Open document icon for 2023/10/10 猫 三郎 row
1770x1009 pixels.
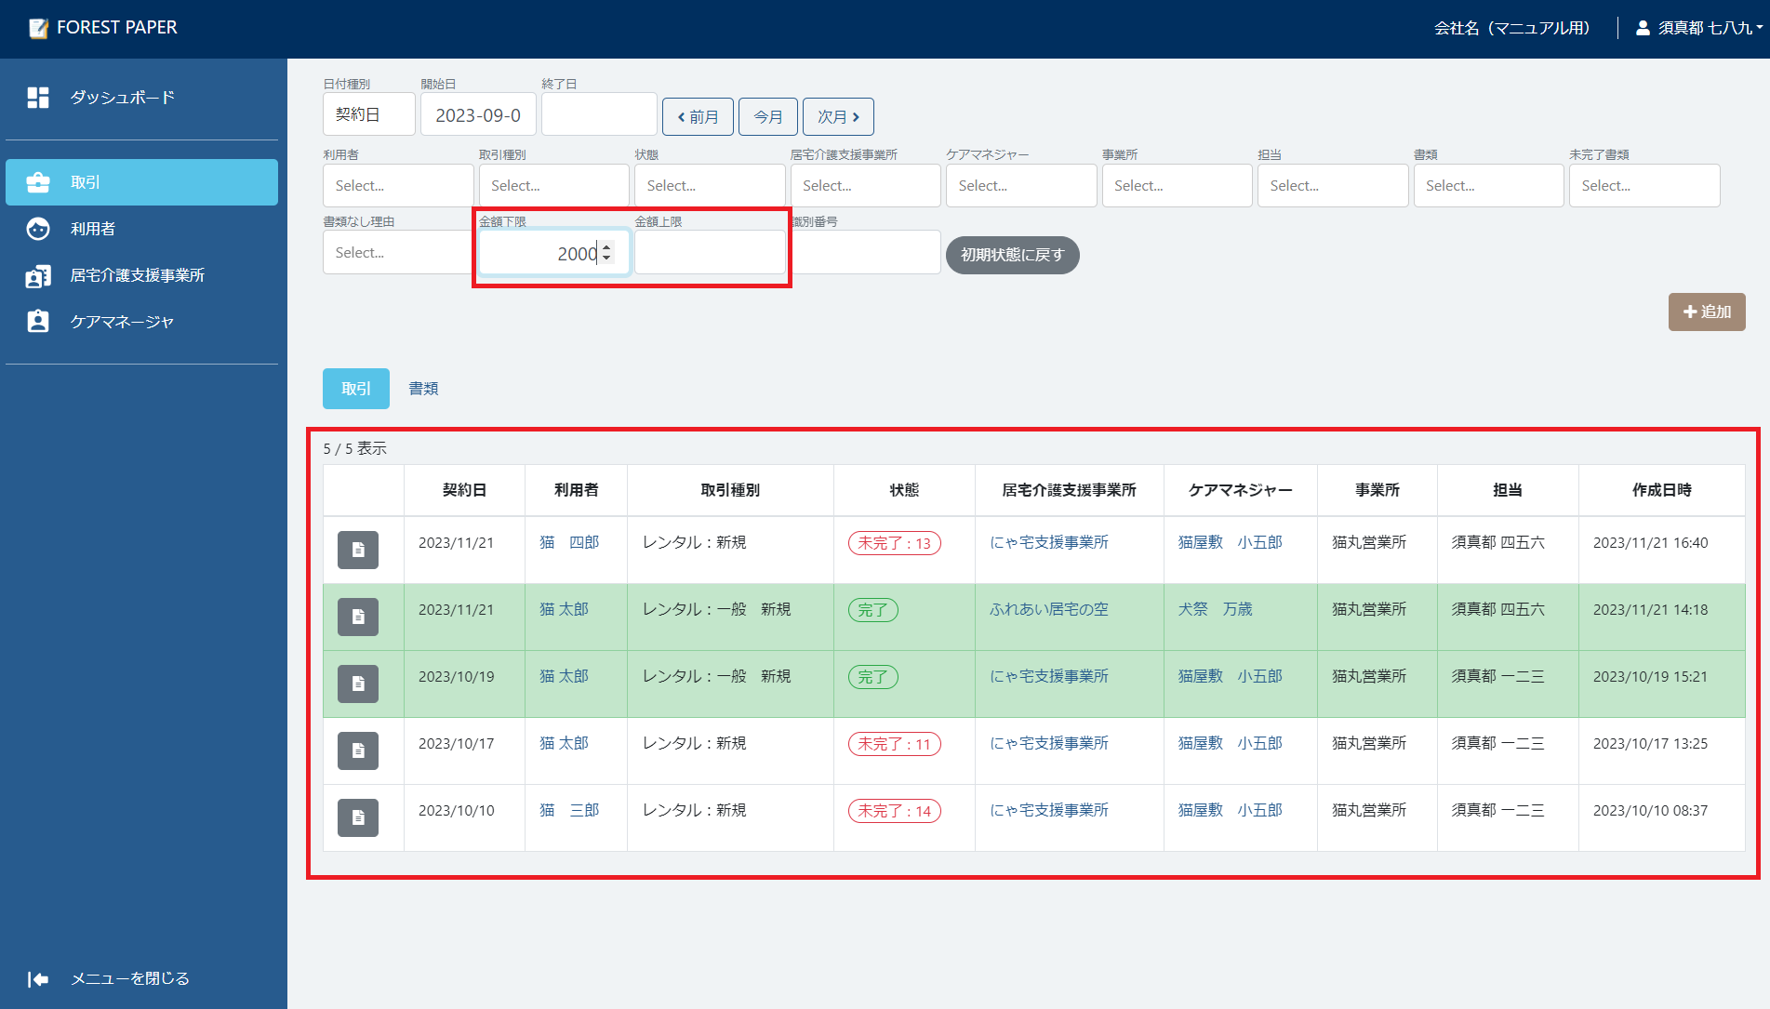click(x=358, y=817)
